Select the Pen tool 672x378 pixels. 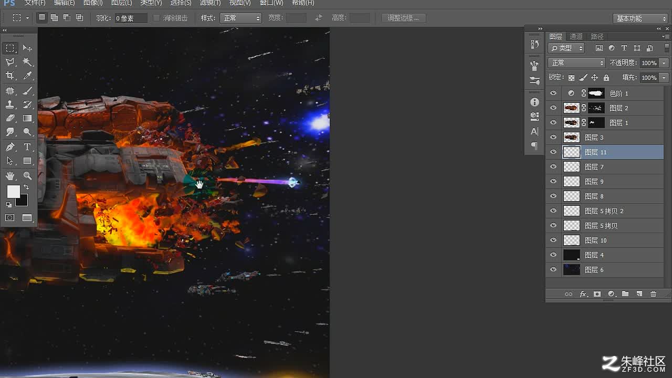10,147
